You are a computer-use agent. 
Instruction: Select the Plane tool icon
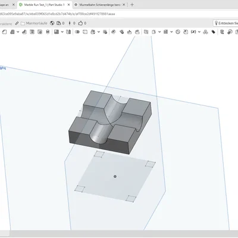pyautogui.click(x=146, y=32)
